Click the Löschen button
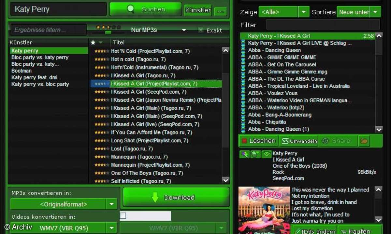The height and width of the screenshot is (234, 391). coord(258,141)
